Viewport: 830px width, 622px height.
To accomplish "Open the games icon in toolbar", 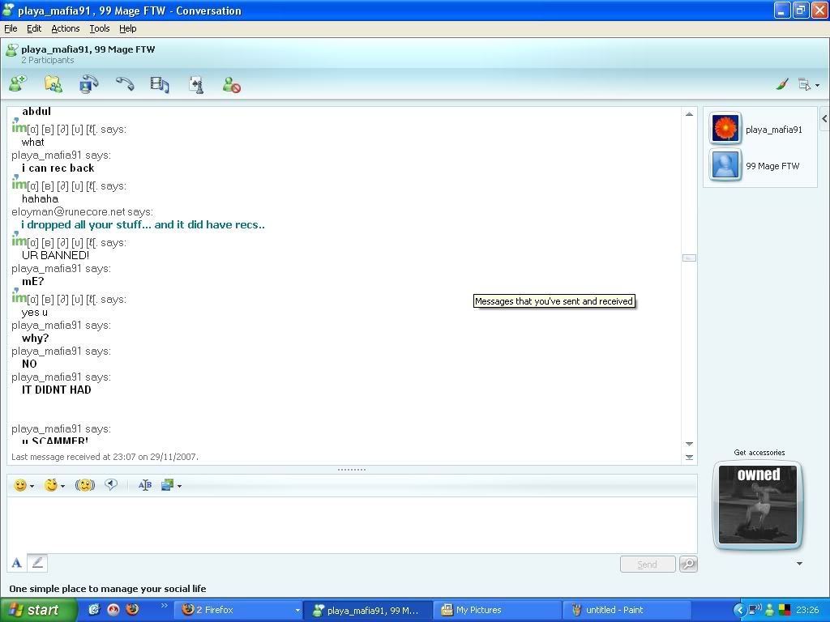I will click(195, 84).
